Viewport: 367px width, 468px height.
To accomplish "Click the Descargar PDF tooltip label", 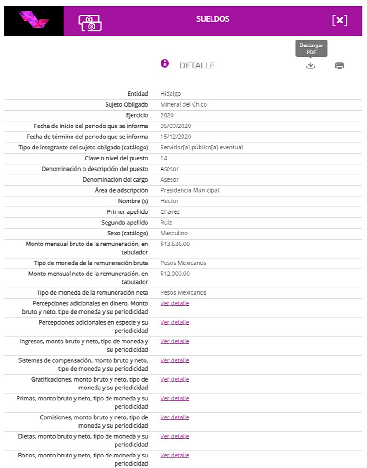I will tap(311, 49).
